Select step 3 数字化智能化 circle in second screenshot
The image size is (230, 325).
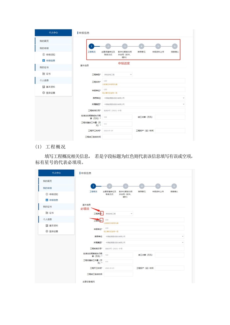click(126, 186)
